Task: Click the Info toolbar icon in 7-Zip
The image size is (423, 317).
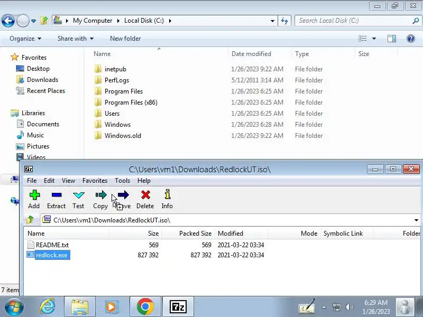Action: tap(167, 194)
